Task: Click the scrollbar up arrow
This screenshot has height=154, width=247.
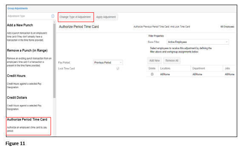Action: (x=54, y=22)
